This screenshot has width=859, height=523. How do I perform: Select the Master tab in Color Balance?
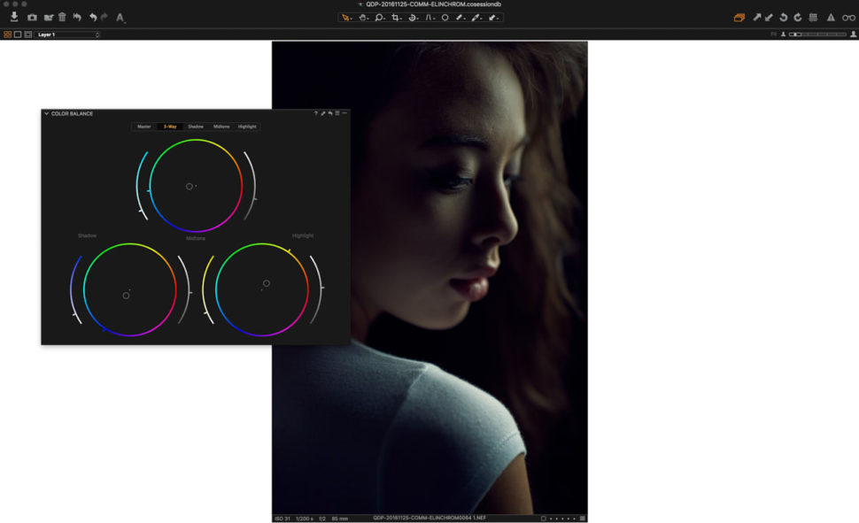click(x=143, y=127)
